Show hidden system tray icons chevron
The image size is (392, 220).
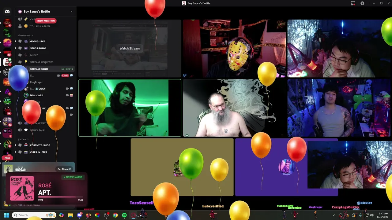pos(334,215)
